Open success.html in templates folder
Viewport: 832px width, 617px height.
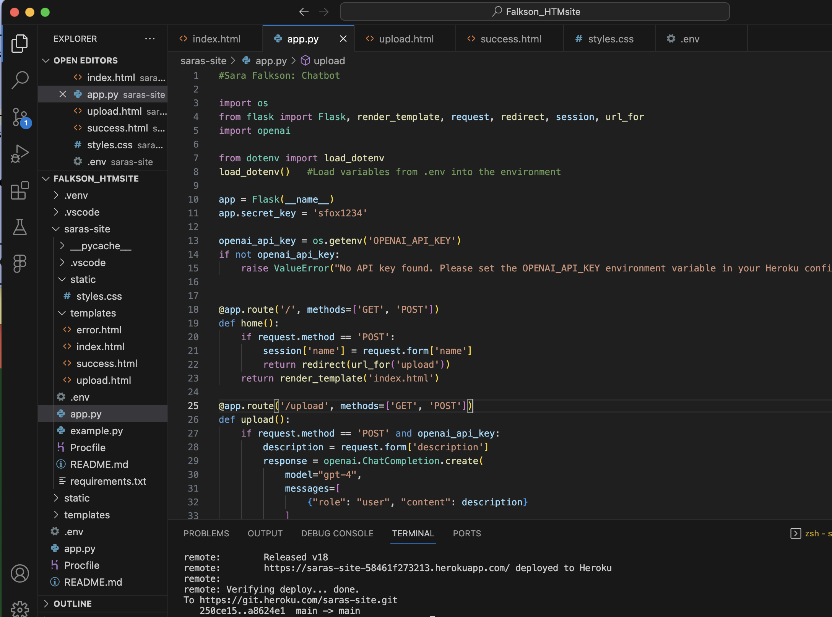point(103,364)
